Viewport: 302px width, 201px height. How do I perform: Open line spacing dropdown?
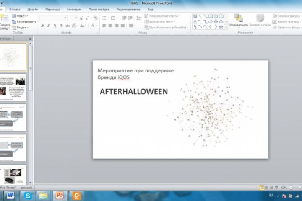coord(139,18)
